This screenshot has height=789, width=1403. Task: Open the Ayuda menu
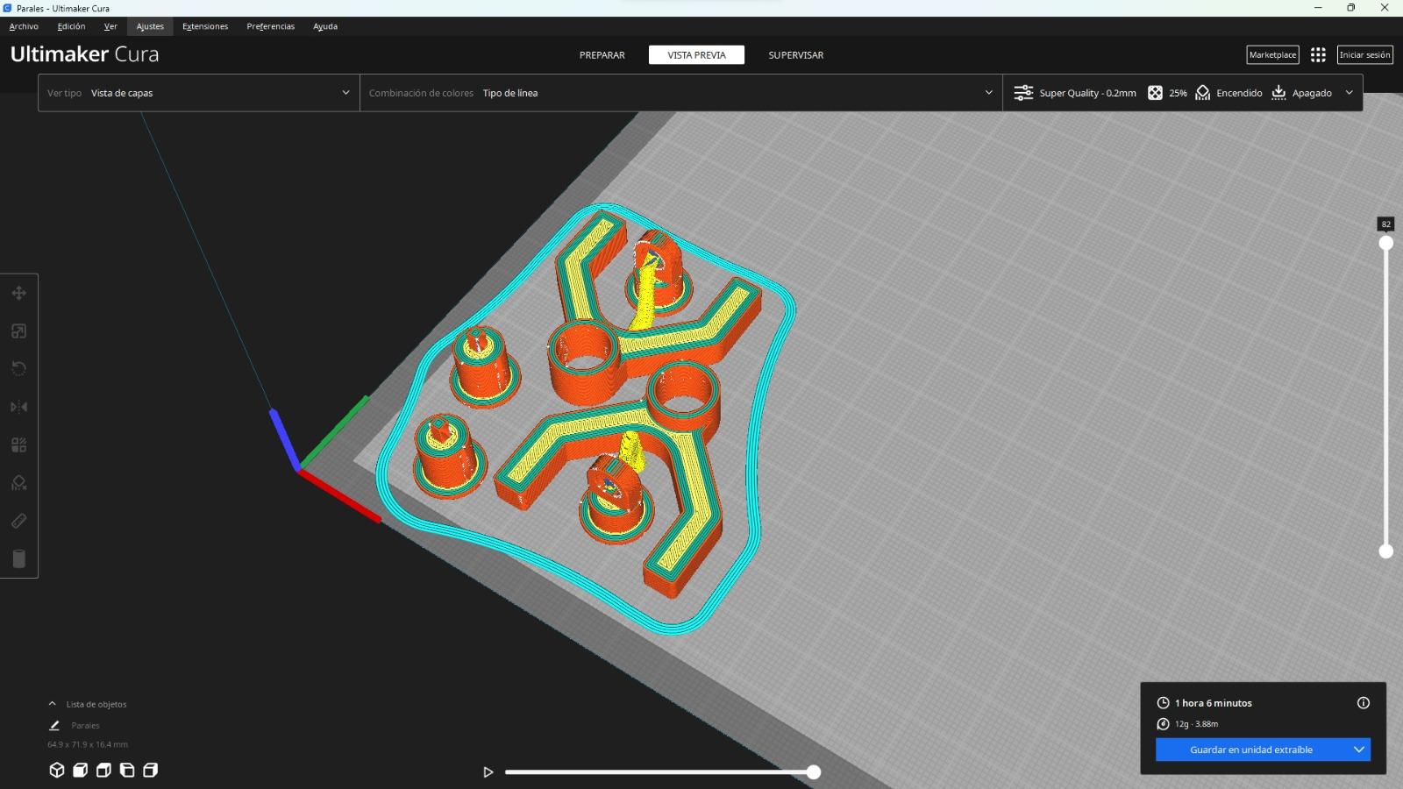[x=325, y=26]
